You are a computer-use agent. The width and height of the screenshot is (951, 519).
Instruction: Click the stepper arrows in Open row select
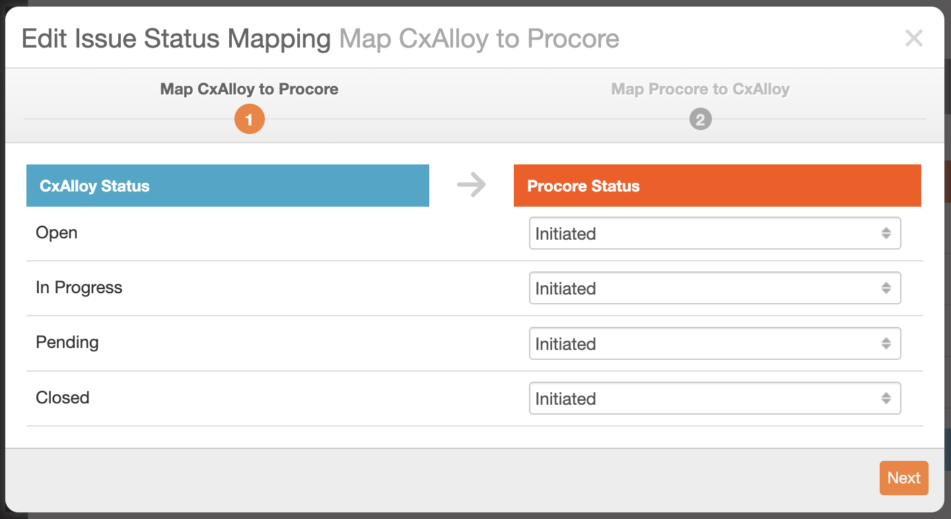pos(886,234)
